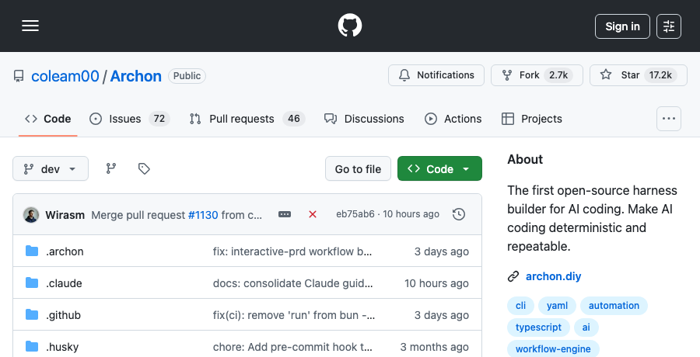Image resolution: width=700 pixels, height=357 pixels.
Task: Click the .claude folder icon
Action: pos(32,282)
